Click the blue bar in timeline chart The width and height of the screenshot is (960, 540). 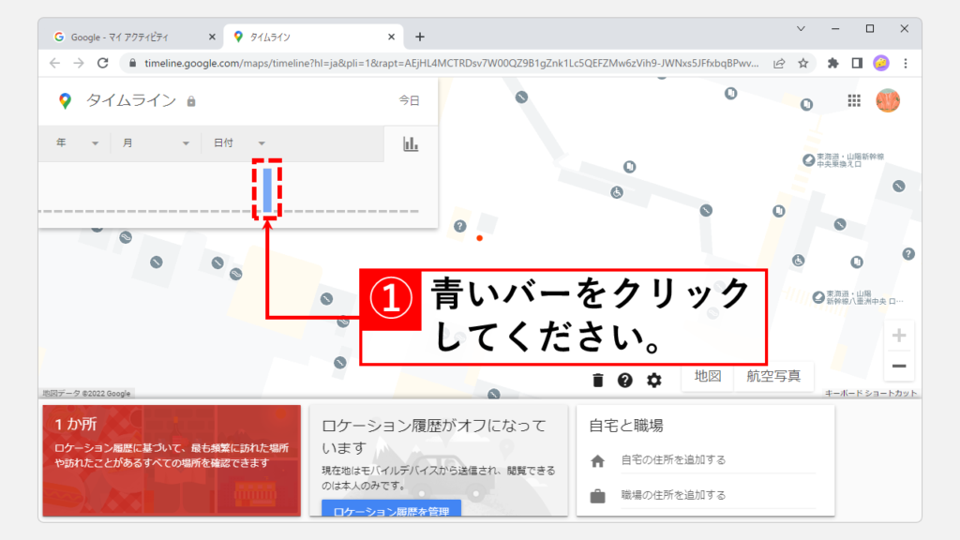tap(268, 189)
